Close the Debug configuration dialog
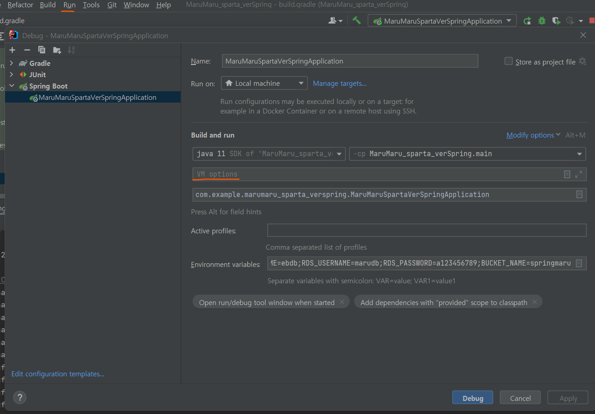 coord(583,35)
